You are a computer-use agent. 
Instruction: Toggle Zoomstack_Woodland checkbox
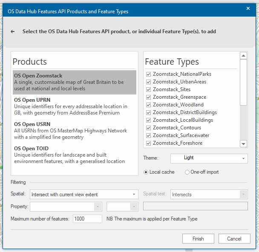point(148,105)
